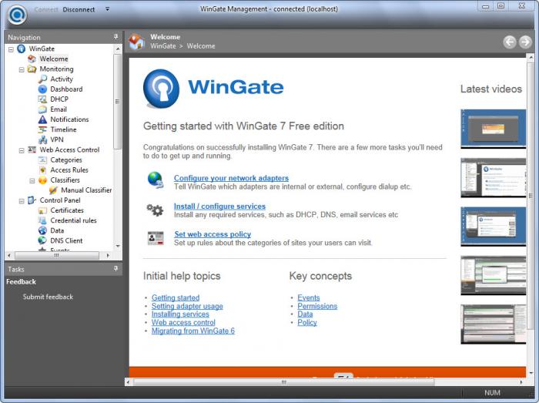The image size is (539, 403).
Task: Open Installing services help link
Action: point(180,314)
